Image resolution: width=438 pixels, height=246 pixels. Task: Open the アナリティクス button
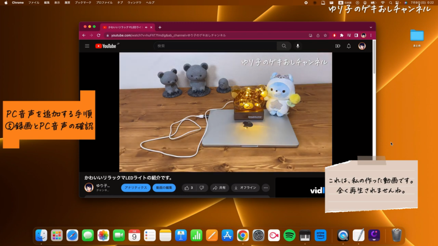[x=136, y=188]
